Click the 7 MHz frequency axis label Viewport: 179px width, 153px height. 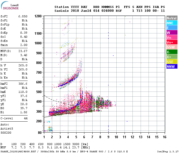(x=92, y=137)
